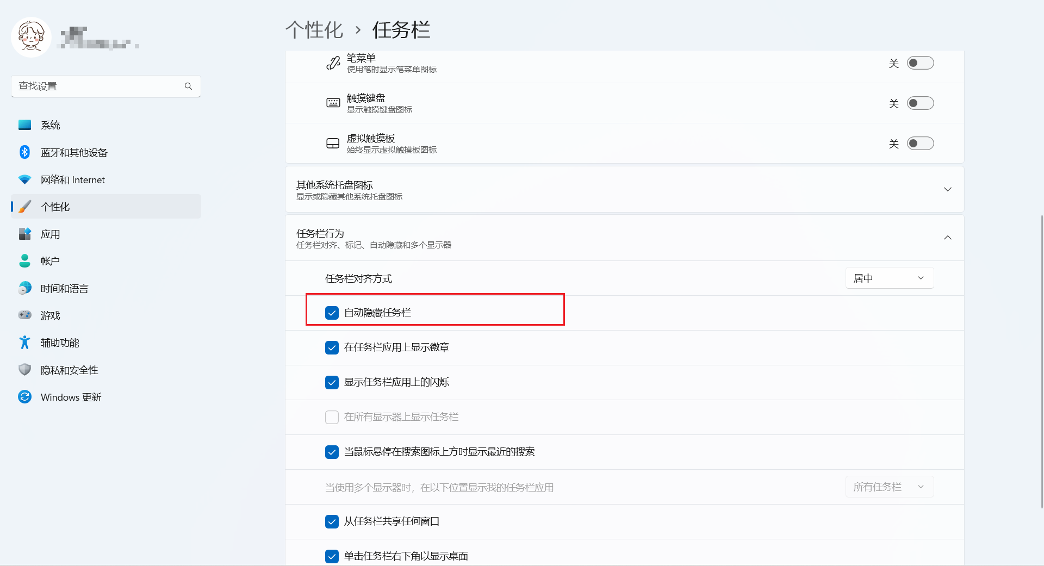Click the search magnifier icon

tap(188, 86)
